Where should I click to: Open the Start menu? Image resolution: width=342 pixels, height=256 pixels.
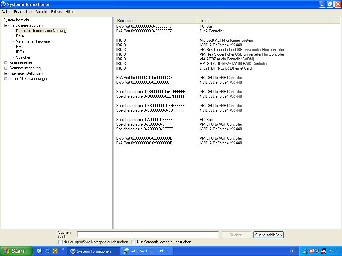16,251
